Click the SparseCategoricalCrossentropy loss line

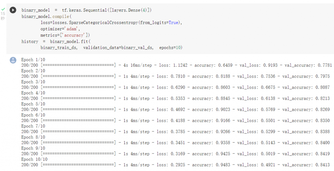point(112,22)
